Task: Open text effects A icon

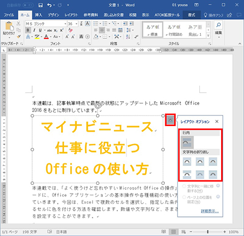Action: click(x=28, y=36)
